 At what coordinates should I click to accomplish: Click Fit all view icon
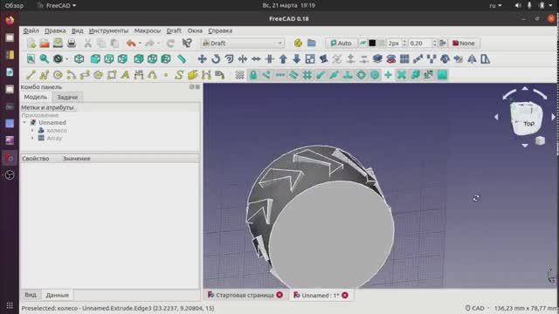coord(31,59)
